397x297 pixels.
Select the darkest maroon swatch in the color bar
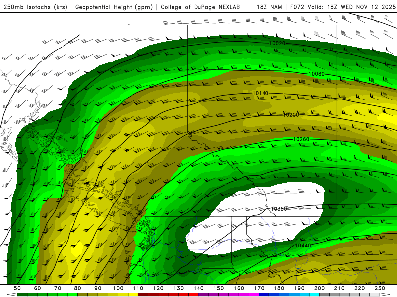[143, 295]
